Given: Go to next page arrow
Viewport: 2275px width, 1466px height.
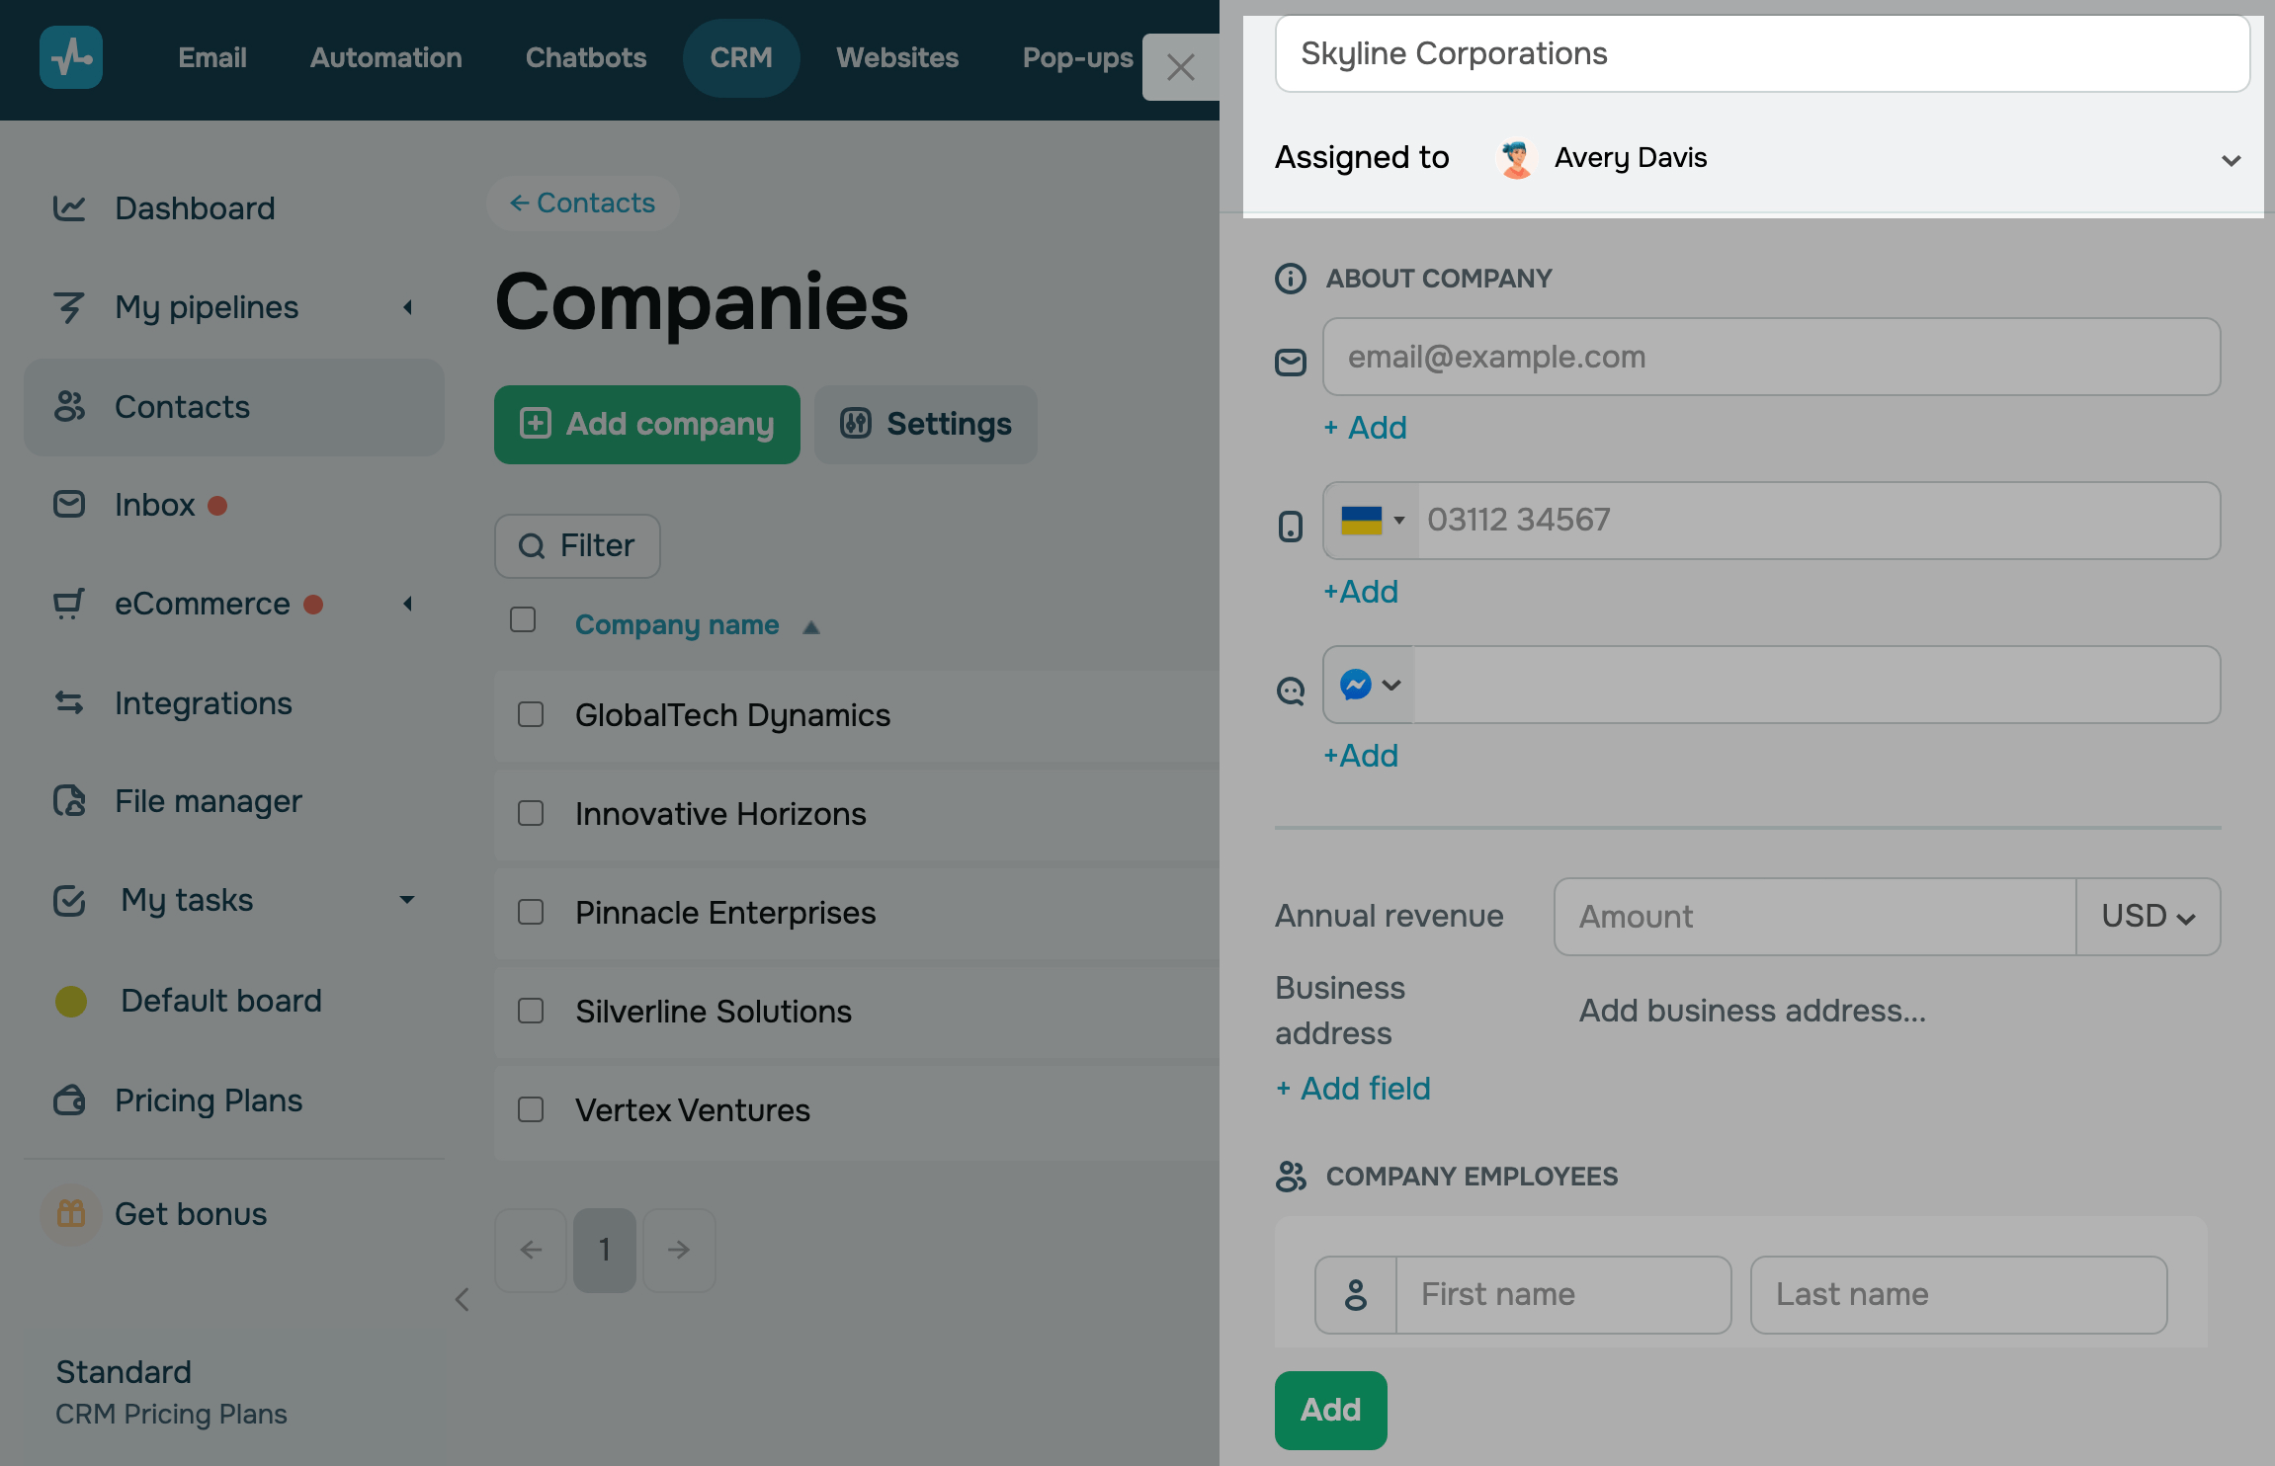Looking at the screenshot, I should click(679, 1250).
